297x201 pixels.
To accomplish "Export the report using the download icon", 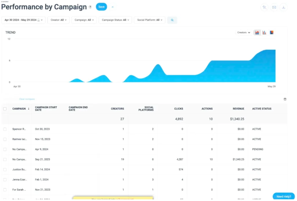I will tap(284, 7).
